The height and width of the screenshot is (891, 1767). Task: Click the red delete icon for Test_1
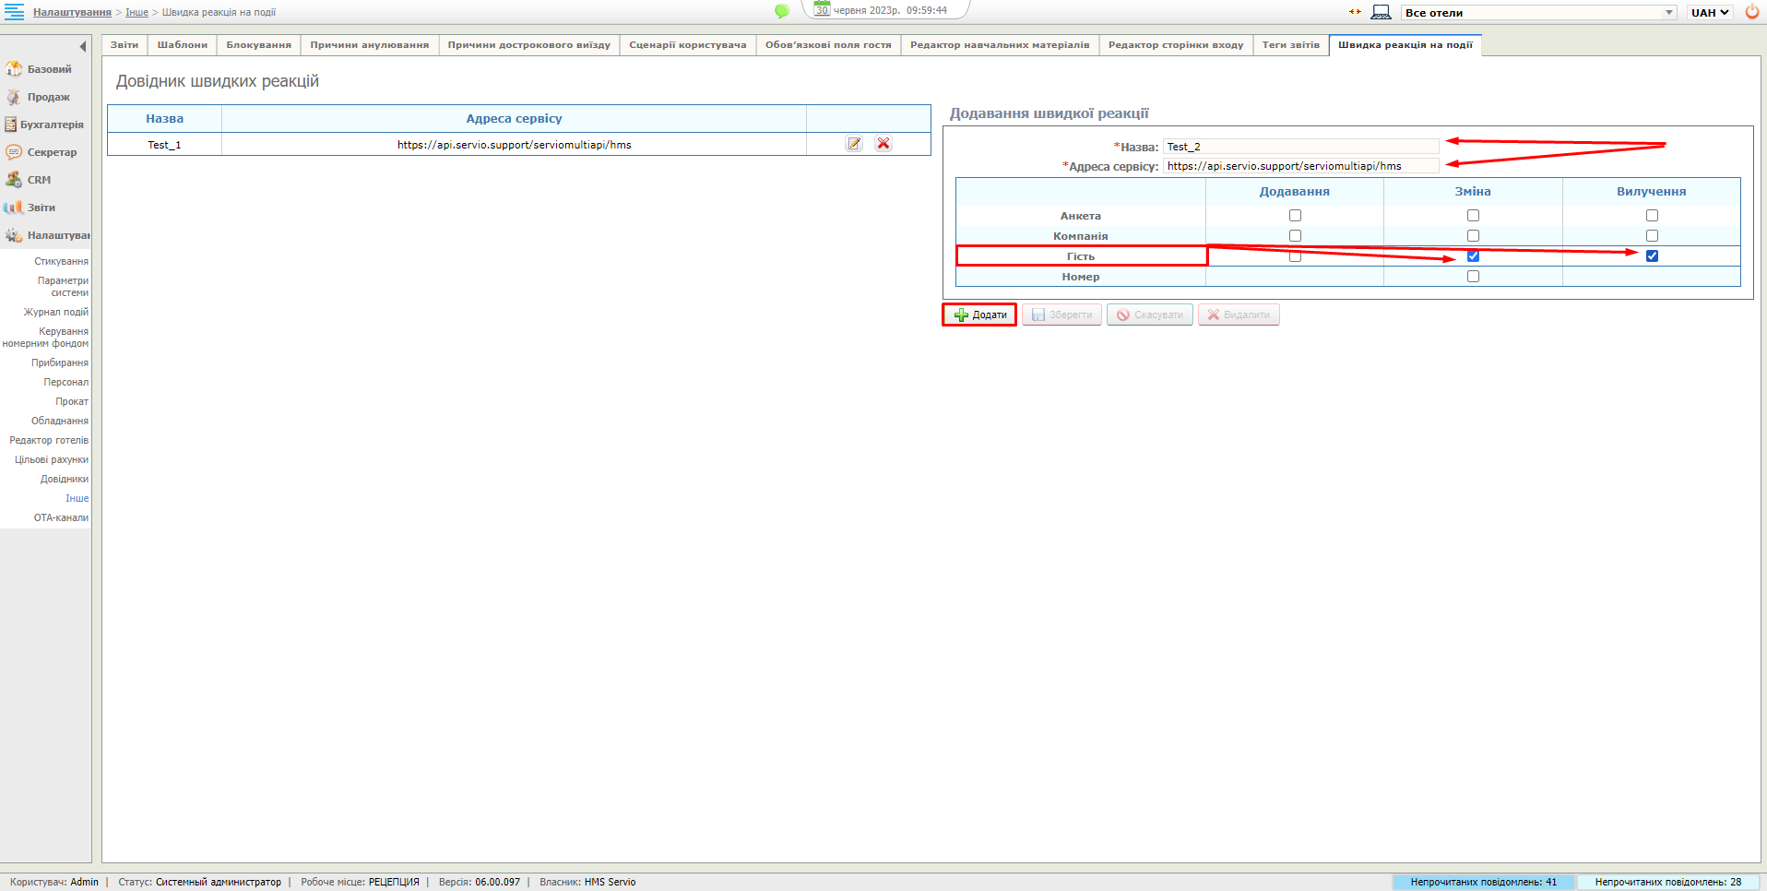pos(883,144)
